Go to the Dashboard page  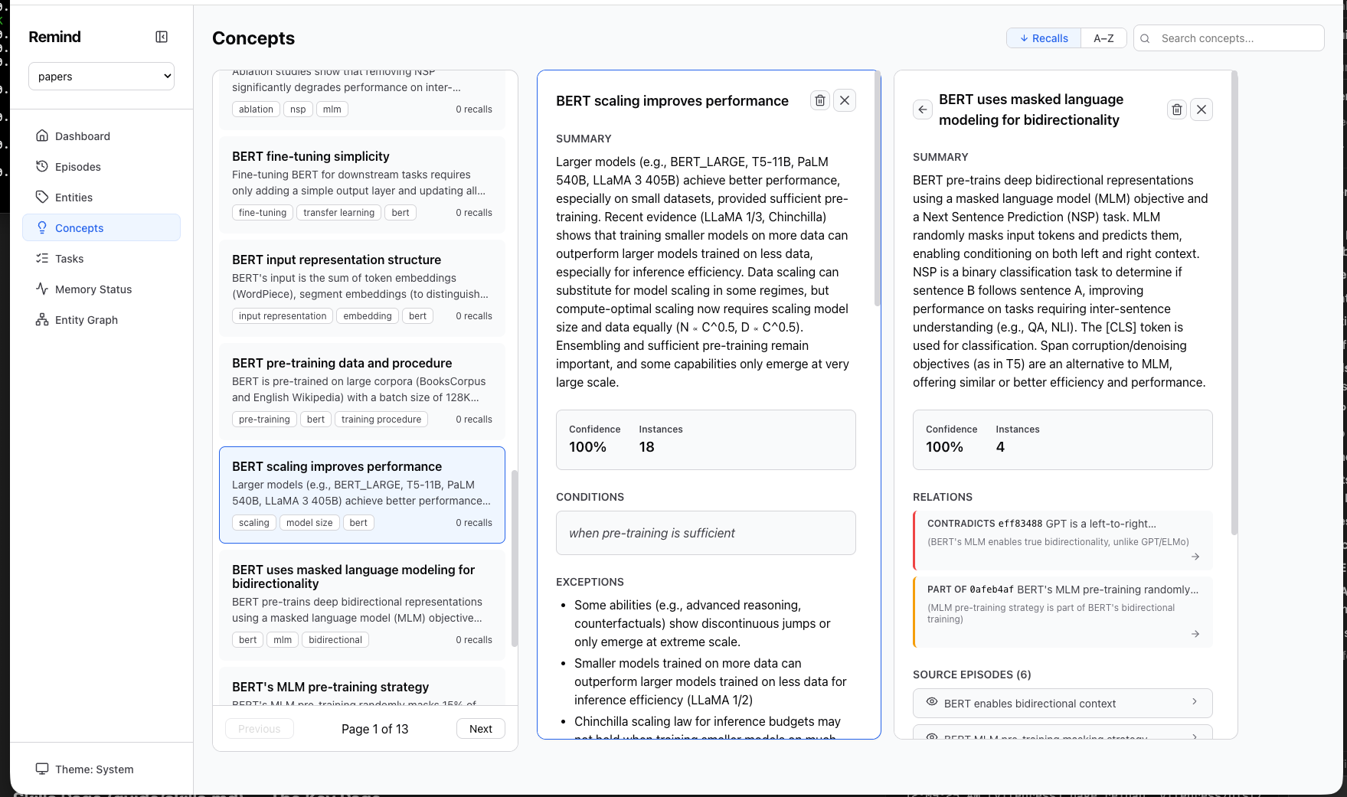coord(82,136)
